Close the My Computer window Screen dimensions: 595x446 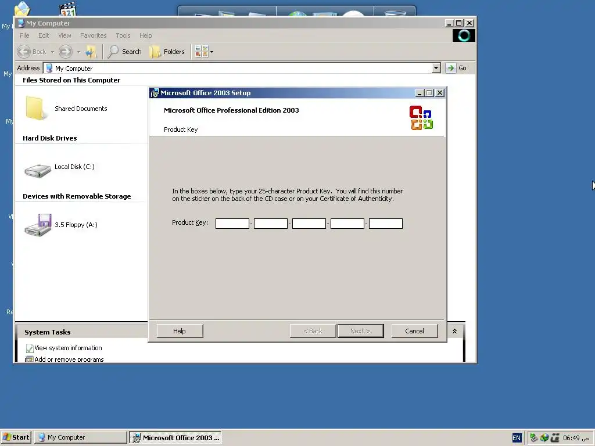pyautogui.click(x=469, y=23)
